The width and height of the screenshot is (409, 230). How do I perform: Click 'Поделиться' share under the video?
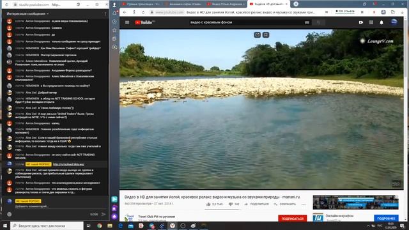257,204
